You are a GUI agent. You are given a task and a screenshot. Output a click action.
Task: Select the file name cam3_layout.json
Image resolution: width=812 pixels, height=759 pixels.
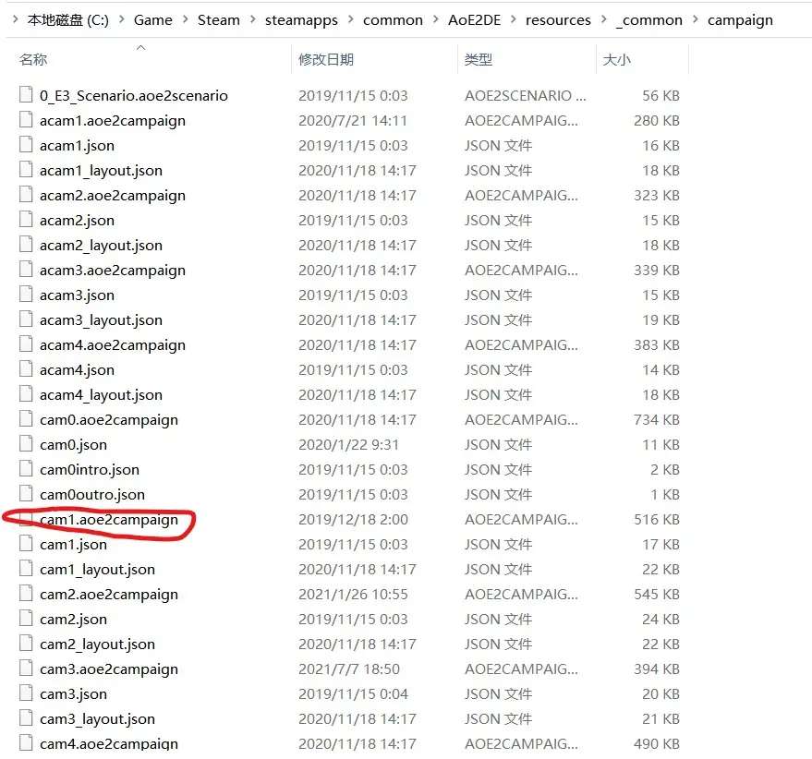point(97,719)
